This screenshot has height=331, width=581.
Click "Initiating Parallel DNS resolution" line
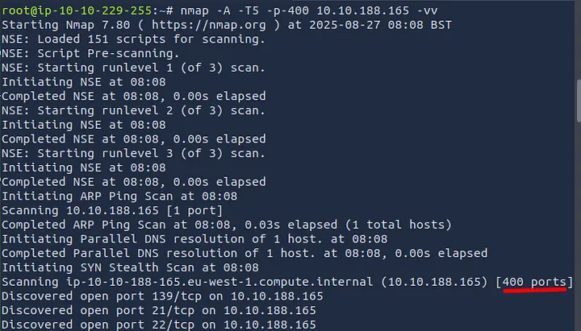pos(194,238)
